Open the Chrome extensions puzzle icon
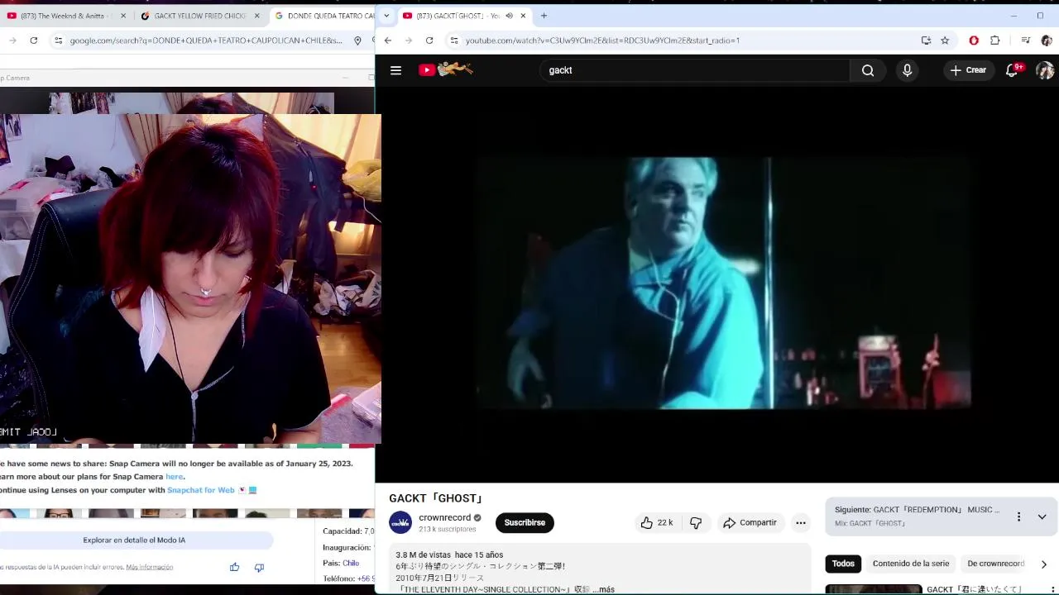This screenshot has width=1059, height=595. coord(994,40)
